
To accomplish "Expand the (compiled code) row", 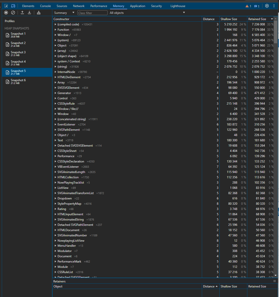I will pos(55,24).
